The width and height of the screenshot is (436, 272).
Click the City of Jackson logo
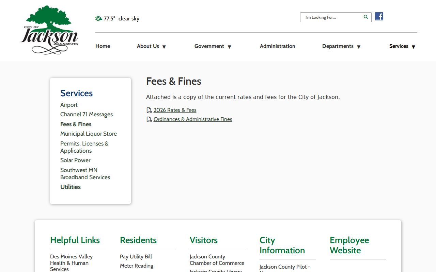(x=49, y=30)
